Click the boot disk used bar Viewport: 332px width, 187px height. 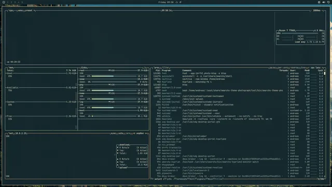[x=114, y=116]
